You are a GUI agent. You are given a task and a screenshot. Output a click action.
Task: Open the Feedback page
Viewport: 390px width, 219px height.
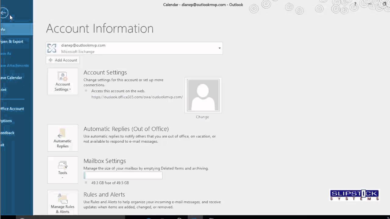click(16, 133)
